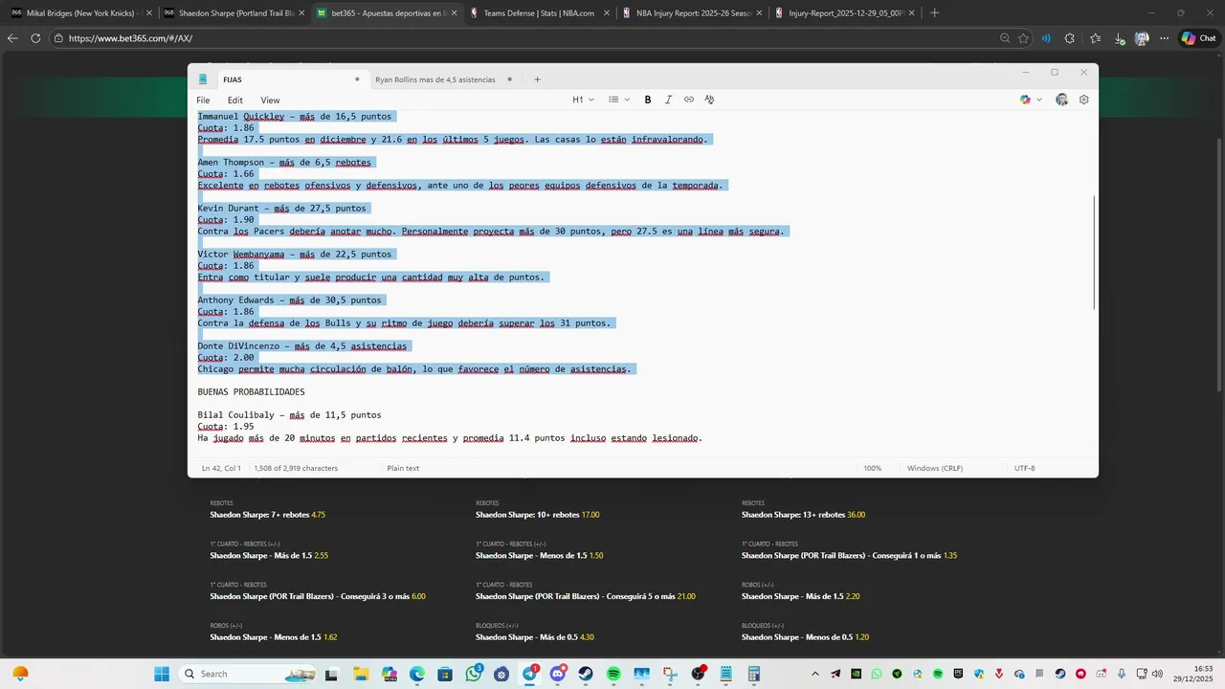Open Edge downloads panel
The width and height of the screenshot is (1225, 689).
1120,38
